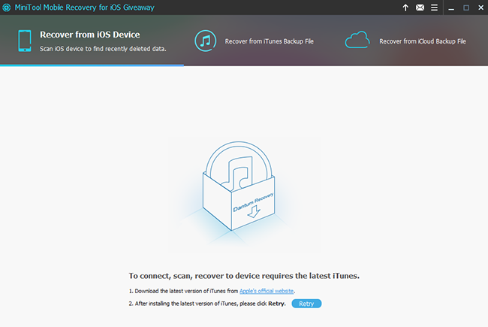Click the music note iTunes icon

pyautogui.click(x=206, y=41)
